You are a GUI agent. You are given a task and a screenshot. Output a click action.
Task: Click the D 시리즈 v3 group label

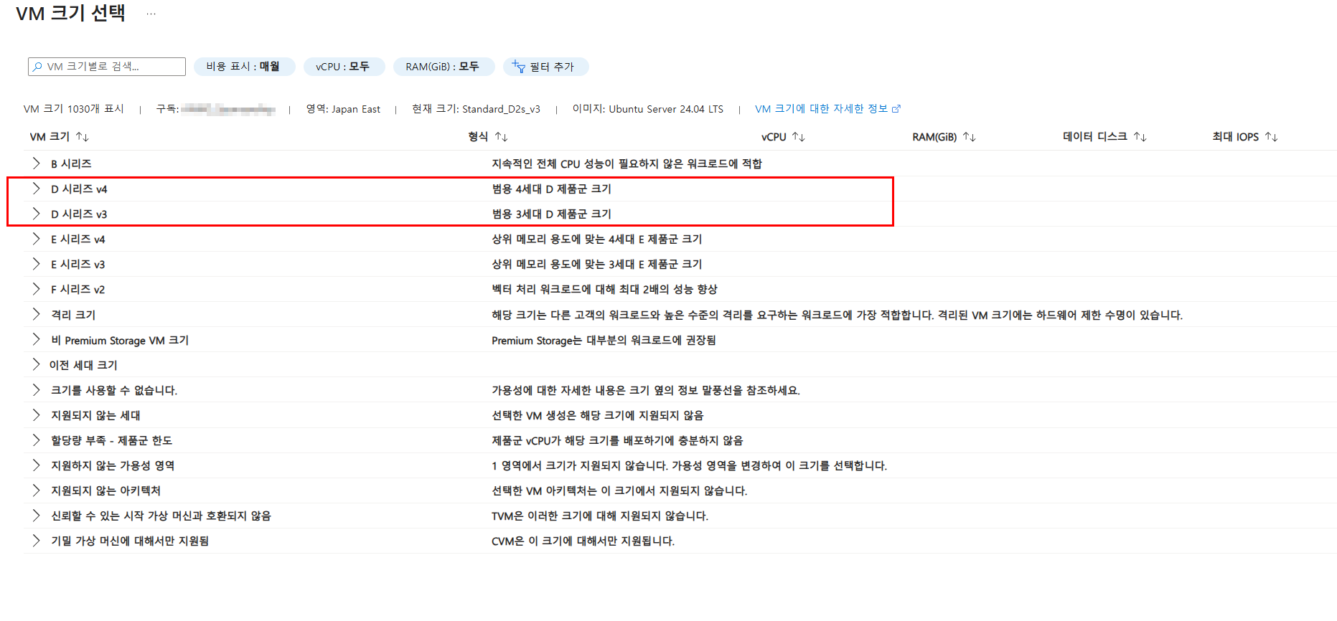click(79, 214)
